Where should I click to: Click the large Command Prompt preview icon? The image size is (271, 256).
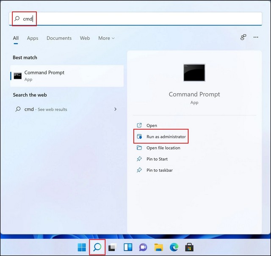pyautogui.click(x=194, y=72)
